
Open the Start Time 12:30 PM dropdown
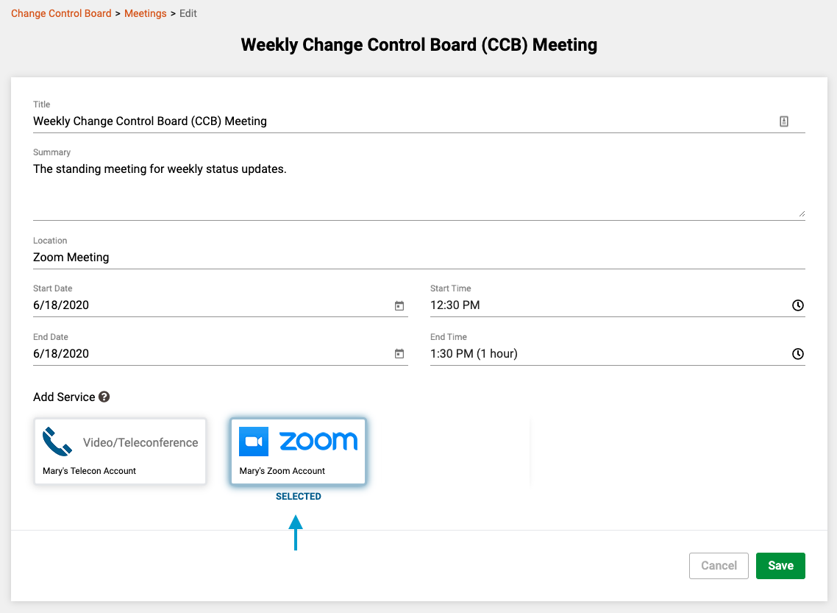coord(617,305)
